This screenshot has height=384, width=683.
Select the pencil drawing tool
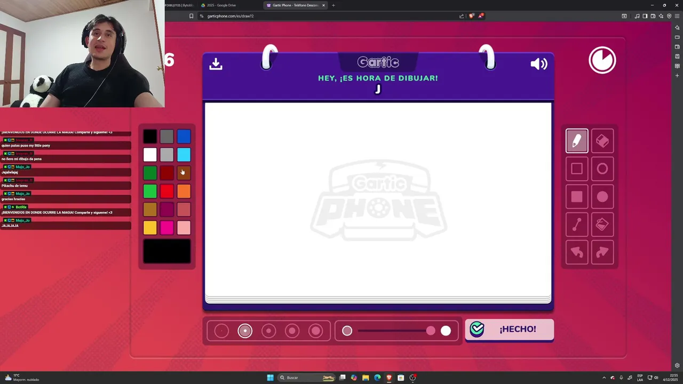pos(577,141)
